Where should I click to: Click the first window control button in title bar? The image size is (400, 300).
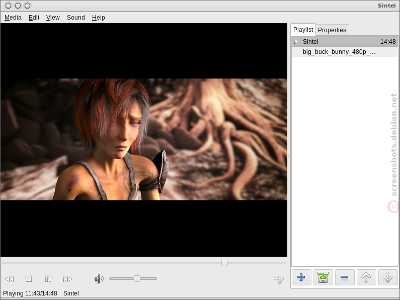8,6
